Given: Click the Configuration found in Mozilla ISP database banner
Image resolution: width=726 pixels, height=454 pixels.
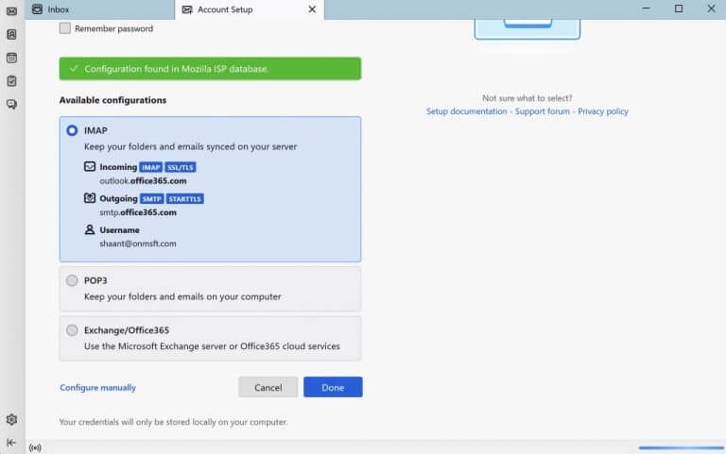Looking at the screenshot, I should tap(210, 68).
